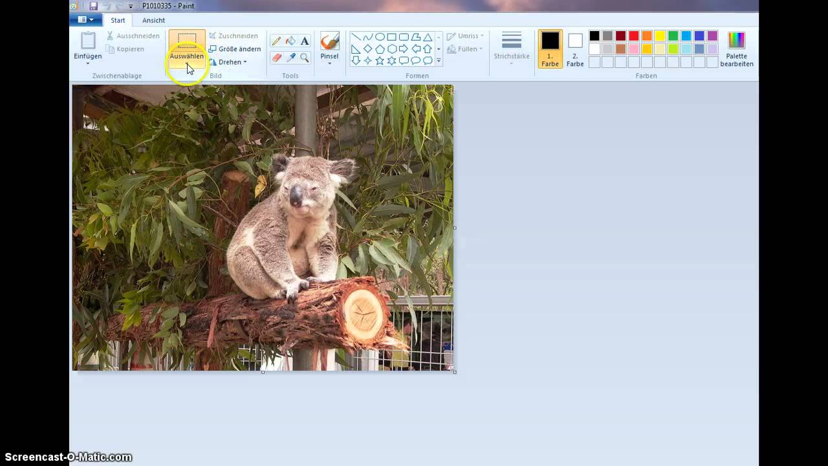Image resolution: width=828 pixels, height=466 pixels.
Task: Click the right-edge canvas resize handle
Action: (x=455, y=228)
